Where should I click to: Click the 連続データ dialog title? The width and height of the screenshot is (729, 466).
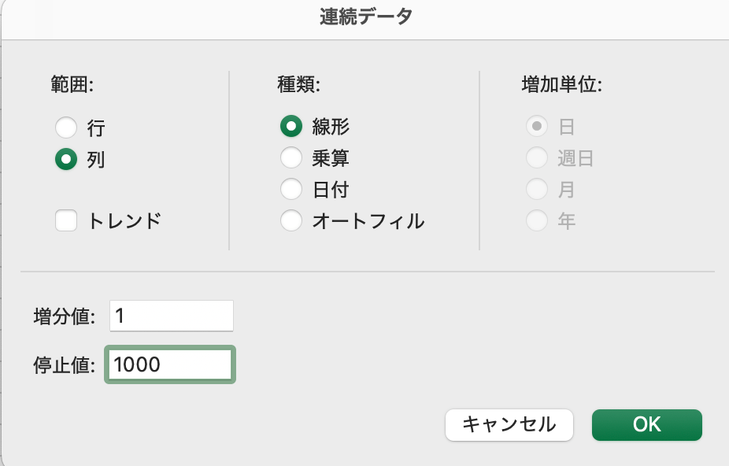(364, 17)
